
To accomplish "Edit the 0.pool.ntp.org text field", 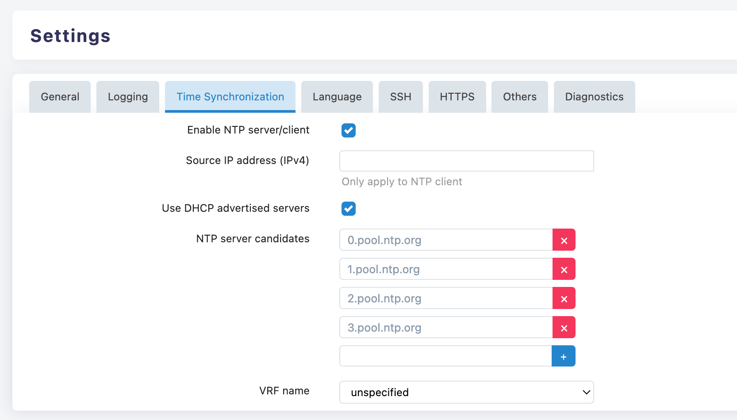I will click(446, 240).
